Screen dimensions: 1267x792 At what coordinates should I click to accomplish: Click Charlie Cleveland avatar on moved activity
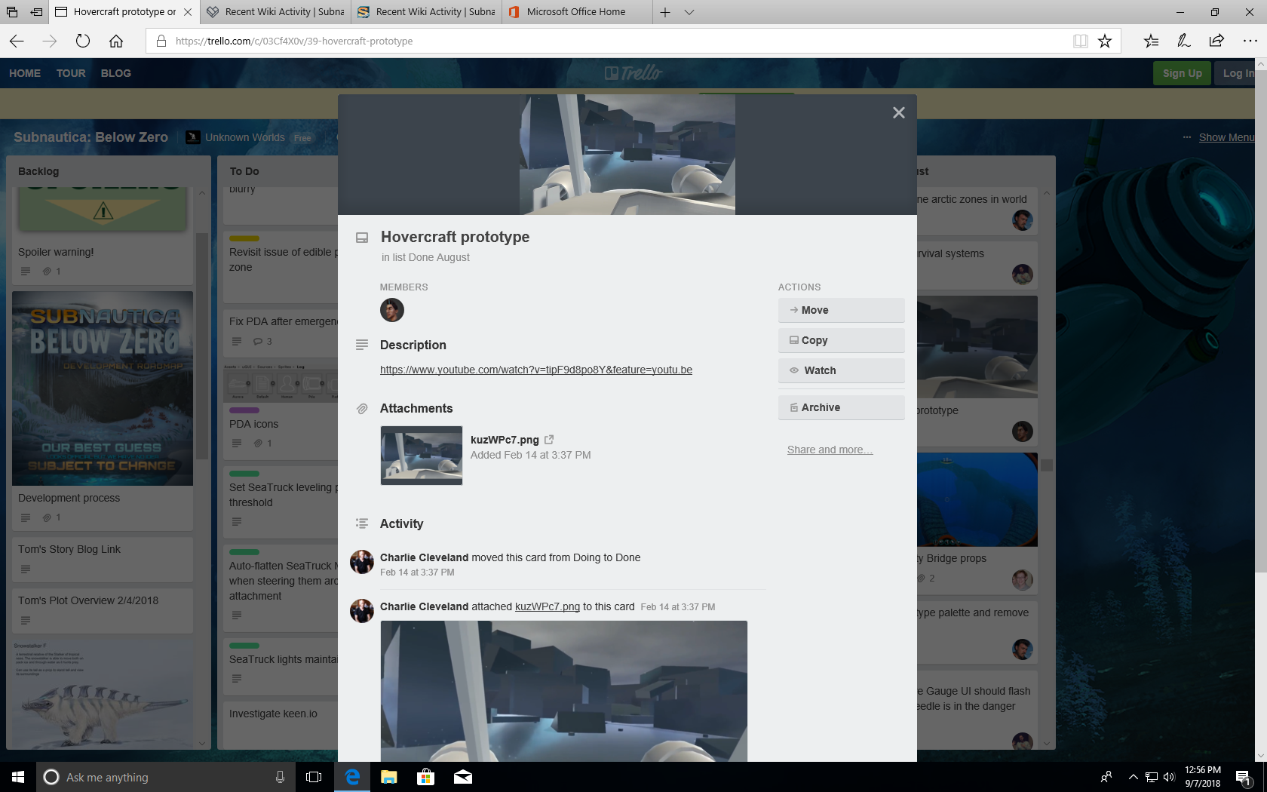362,562
